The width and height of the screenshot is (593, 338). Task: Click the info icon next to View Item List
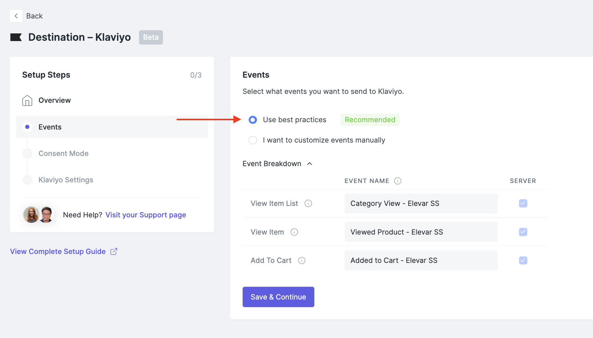point(308,203)
